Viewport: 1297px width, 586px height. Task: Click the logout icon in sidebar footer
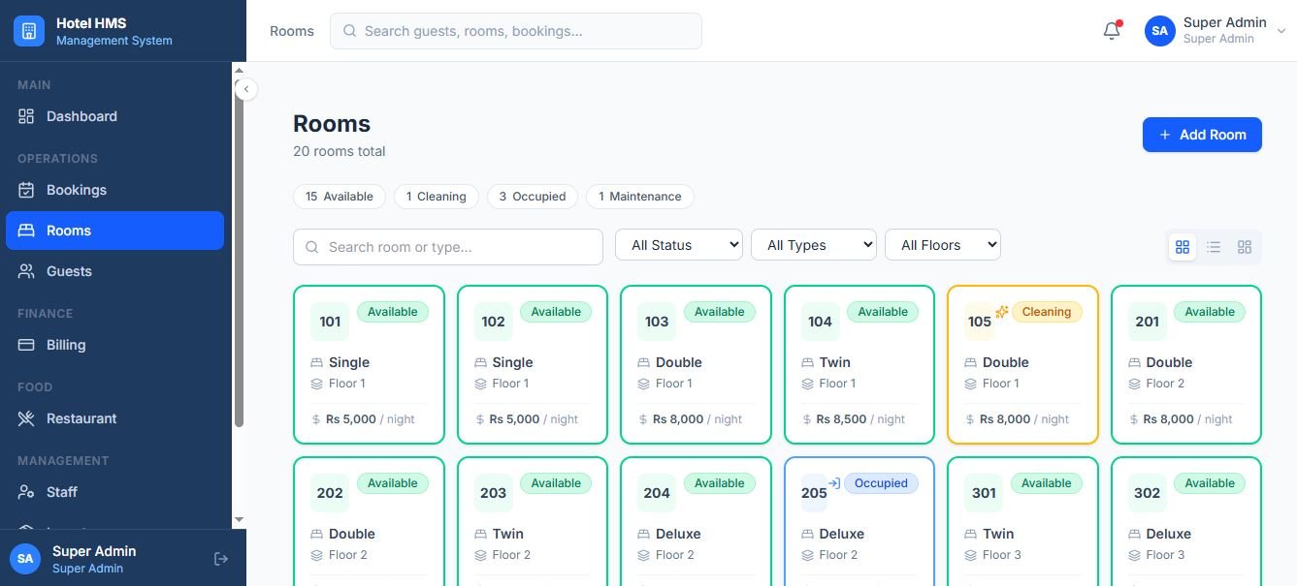coord(221,559)
